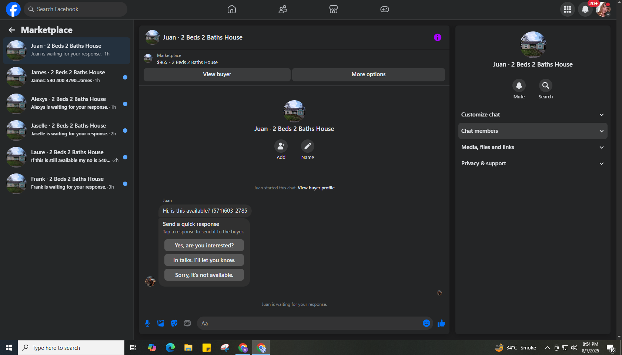
Task: Click Juan's avatar beside the quick responses
Action: tap(150, 281)
